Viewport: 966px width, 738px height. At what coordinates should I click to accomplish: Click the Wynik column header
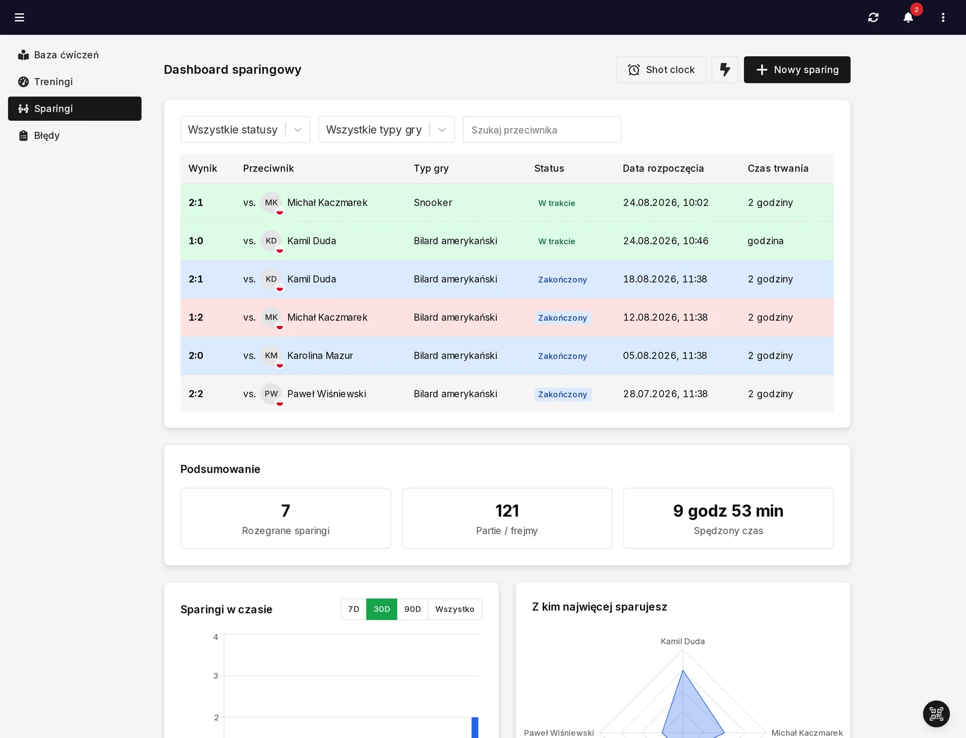click(x=203, y=168)
